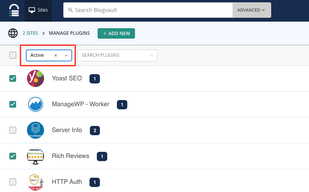Viewport: 309px width, 192px height.
Task: Click the ManageWP - Worker plugin icon
Action: [35, 104]
